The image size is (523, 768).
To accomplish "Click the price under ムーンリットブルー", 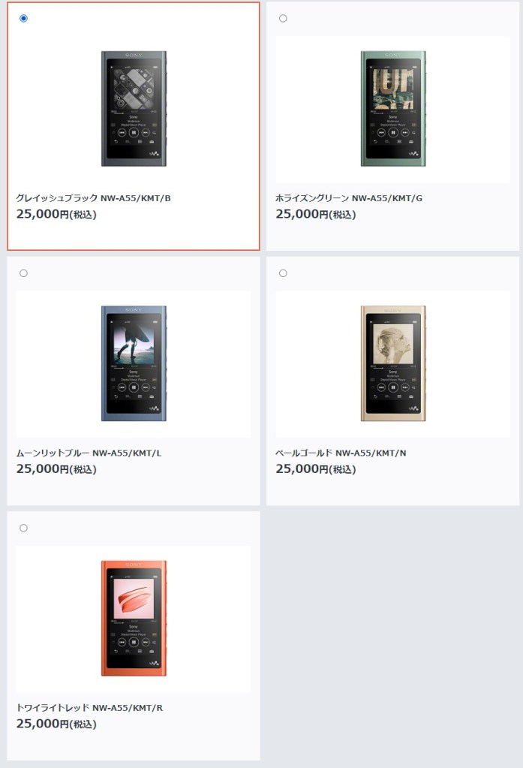I will [56, 468].
